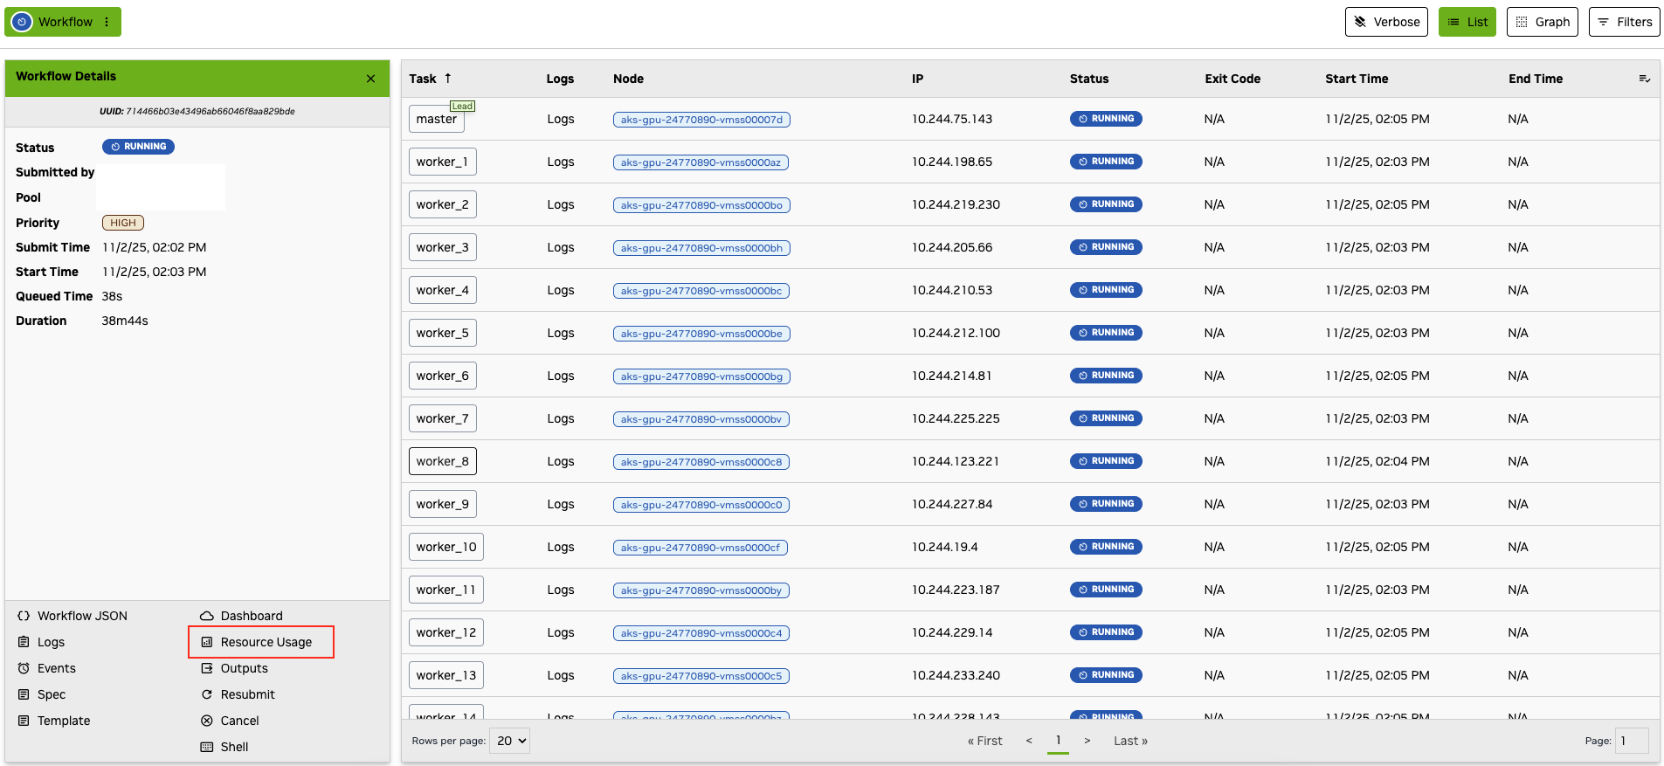Screen dimensions: 1664x766
Task: Click the Page number input field
Action: pyautogui.click(x=1631, y=741)
